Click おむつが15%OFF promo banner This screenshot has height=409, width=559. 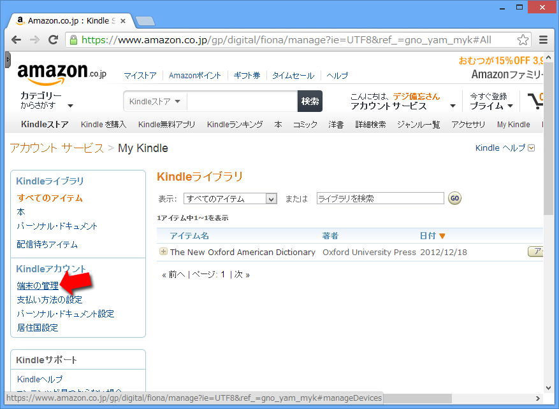501,60
